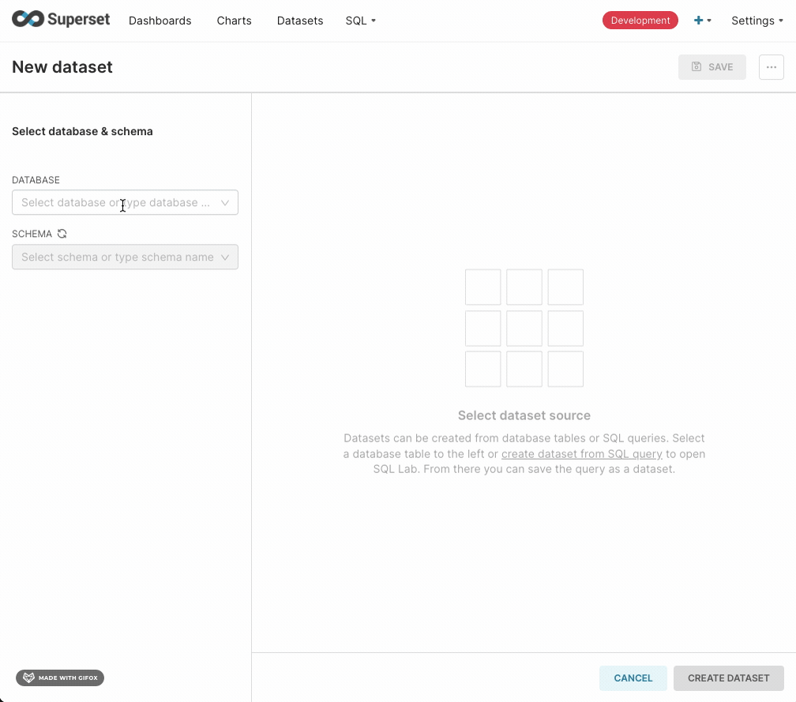Open the caret next to the plus icon
796x702 pixels.
(x=708, y=21)
